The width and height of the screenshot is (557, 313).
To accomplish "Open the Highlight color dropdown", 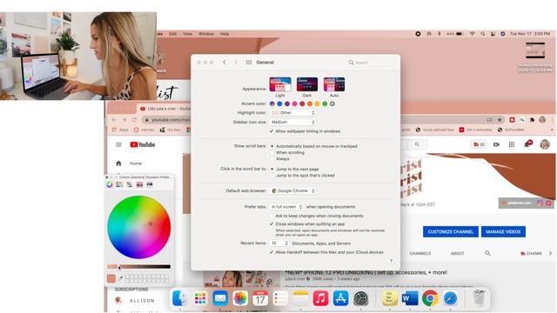I will [x=292, y=112].
